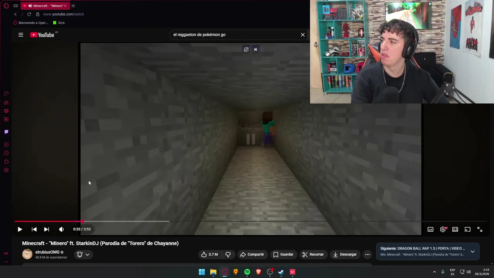The height and width of the screenshot is (278, 494).
Task: Open the sidebar three-dots options
Action: point(6,262)
